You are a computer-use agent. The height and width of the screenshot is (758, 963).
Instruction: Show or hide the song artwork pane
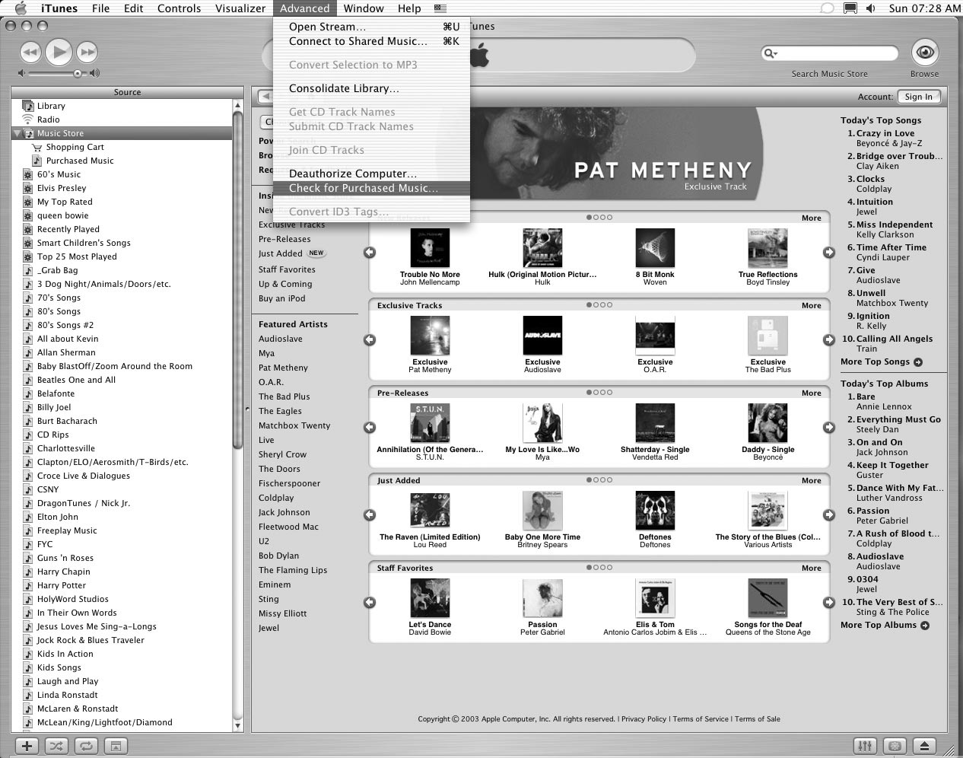click(116, 746)
